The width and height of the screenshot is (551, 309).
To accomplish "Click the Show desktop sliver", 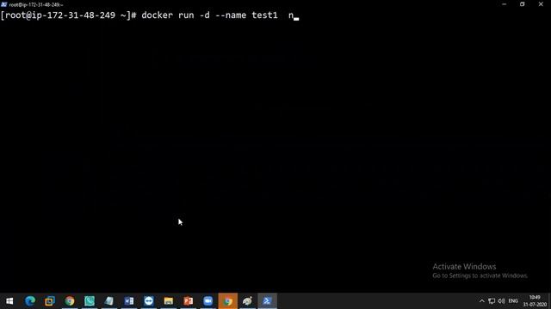I will point(549,301).
